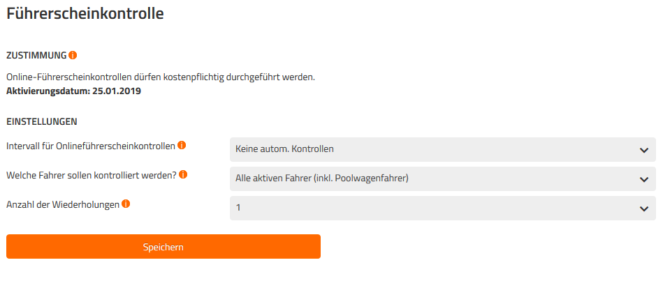Select the ZUSTIMMUNG section heading
670x281 pixels.
coord(37,55)
